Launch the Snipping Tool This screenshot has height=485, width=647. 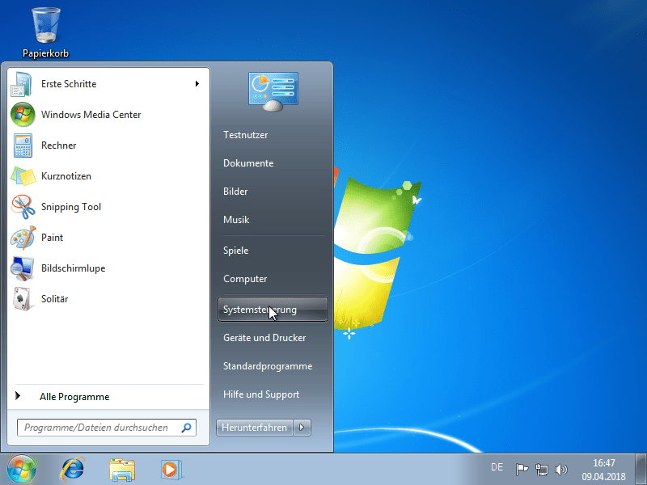pos(71,207)
